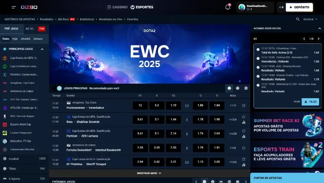Screen dimensions: 324x183
Task: Open Summer Bet Race #2 promo banner
Action: click(x=287, y=125)
